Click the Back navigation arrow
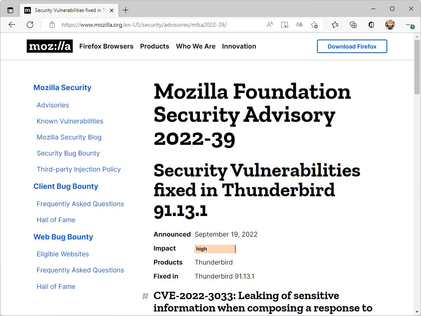The width and height of the screenshot is (421, 316). (12, 25)
